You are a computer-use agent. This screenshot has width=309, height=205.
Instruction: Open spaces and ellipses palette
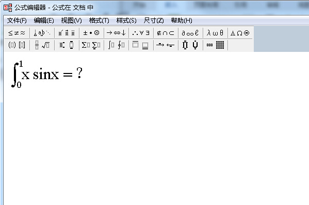click(42, 33)
